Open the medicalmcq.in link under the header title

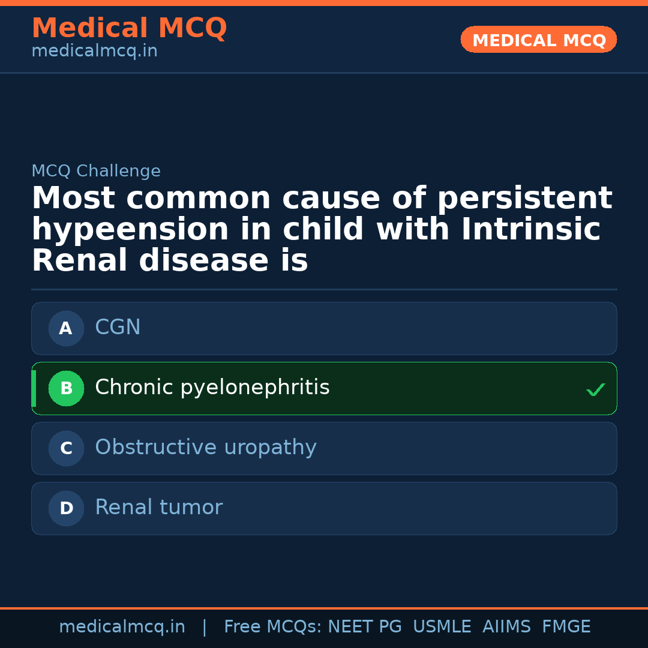tap(94, 52)
